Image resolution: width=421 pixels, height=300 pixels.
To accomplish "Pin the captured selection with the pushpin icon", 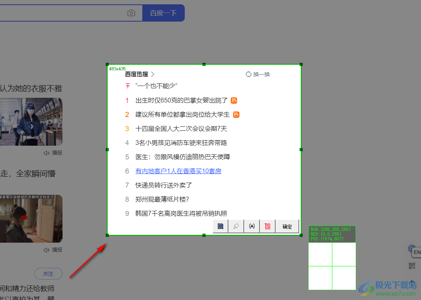I will (236, 226).
